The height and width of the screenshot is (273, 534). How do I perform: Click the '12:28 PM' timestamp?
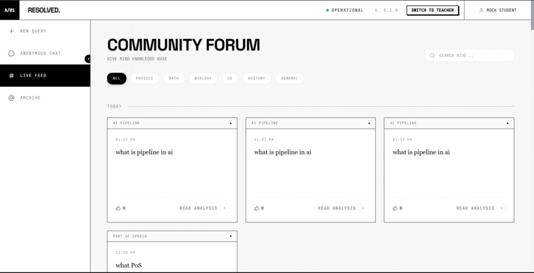(125, 253)
